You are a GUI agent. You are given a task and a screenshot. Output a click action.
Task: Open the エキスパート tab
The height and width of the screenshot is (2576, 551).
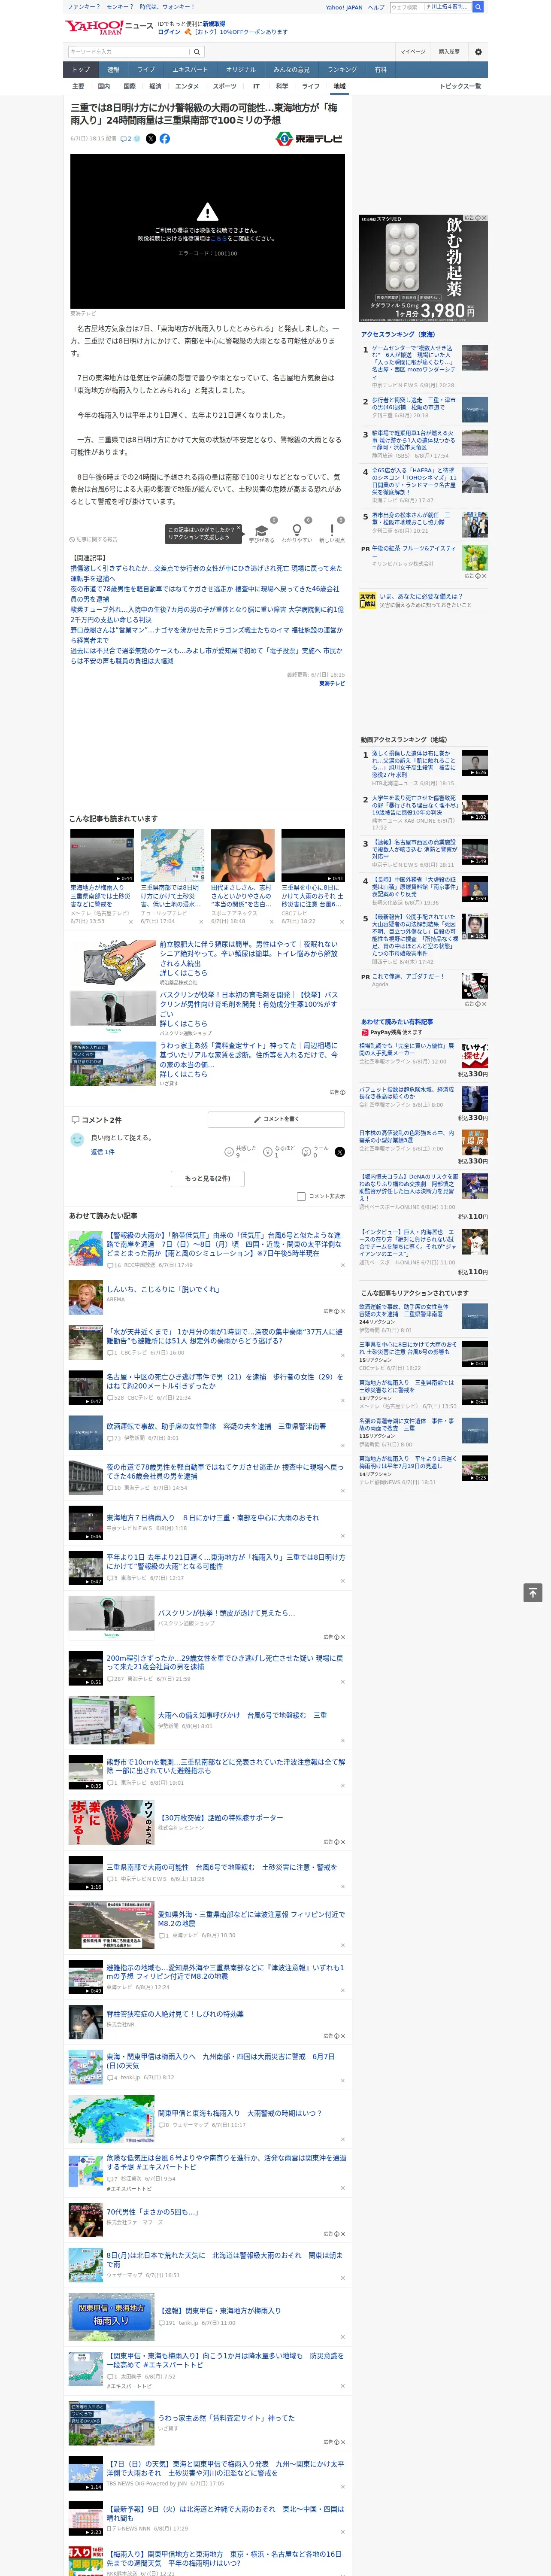coord(190,70)
